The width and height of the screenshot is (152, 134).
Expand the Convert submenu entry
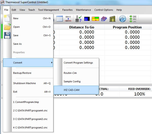pos(28,63)
